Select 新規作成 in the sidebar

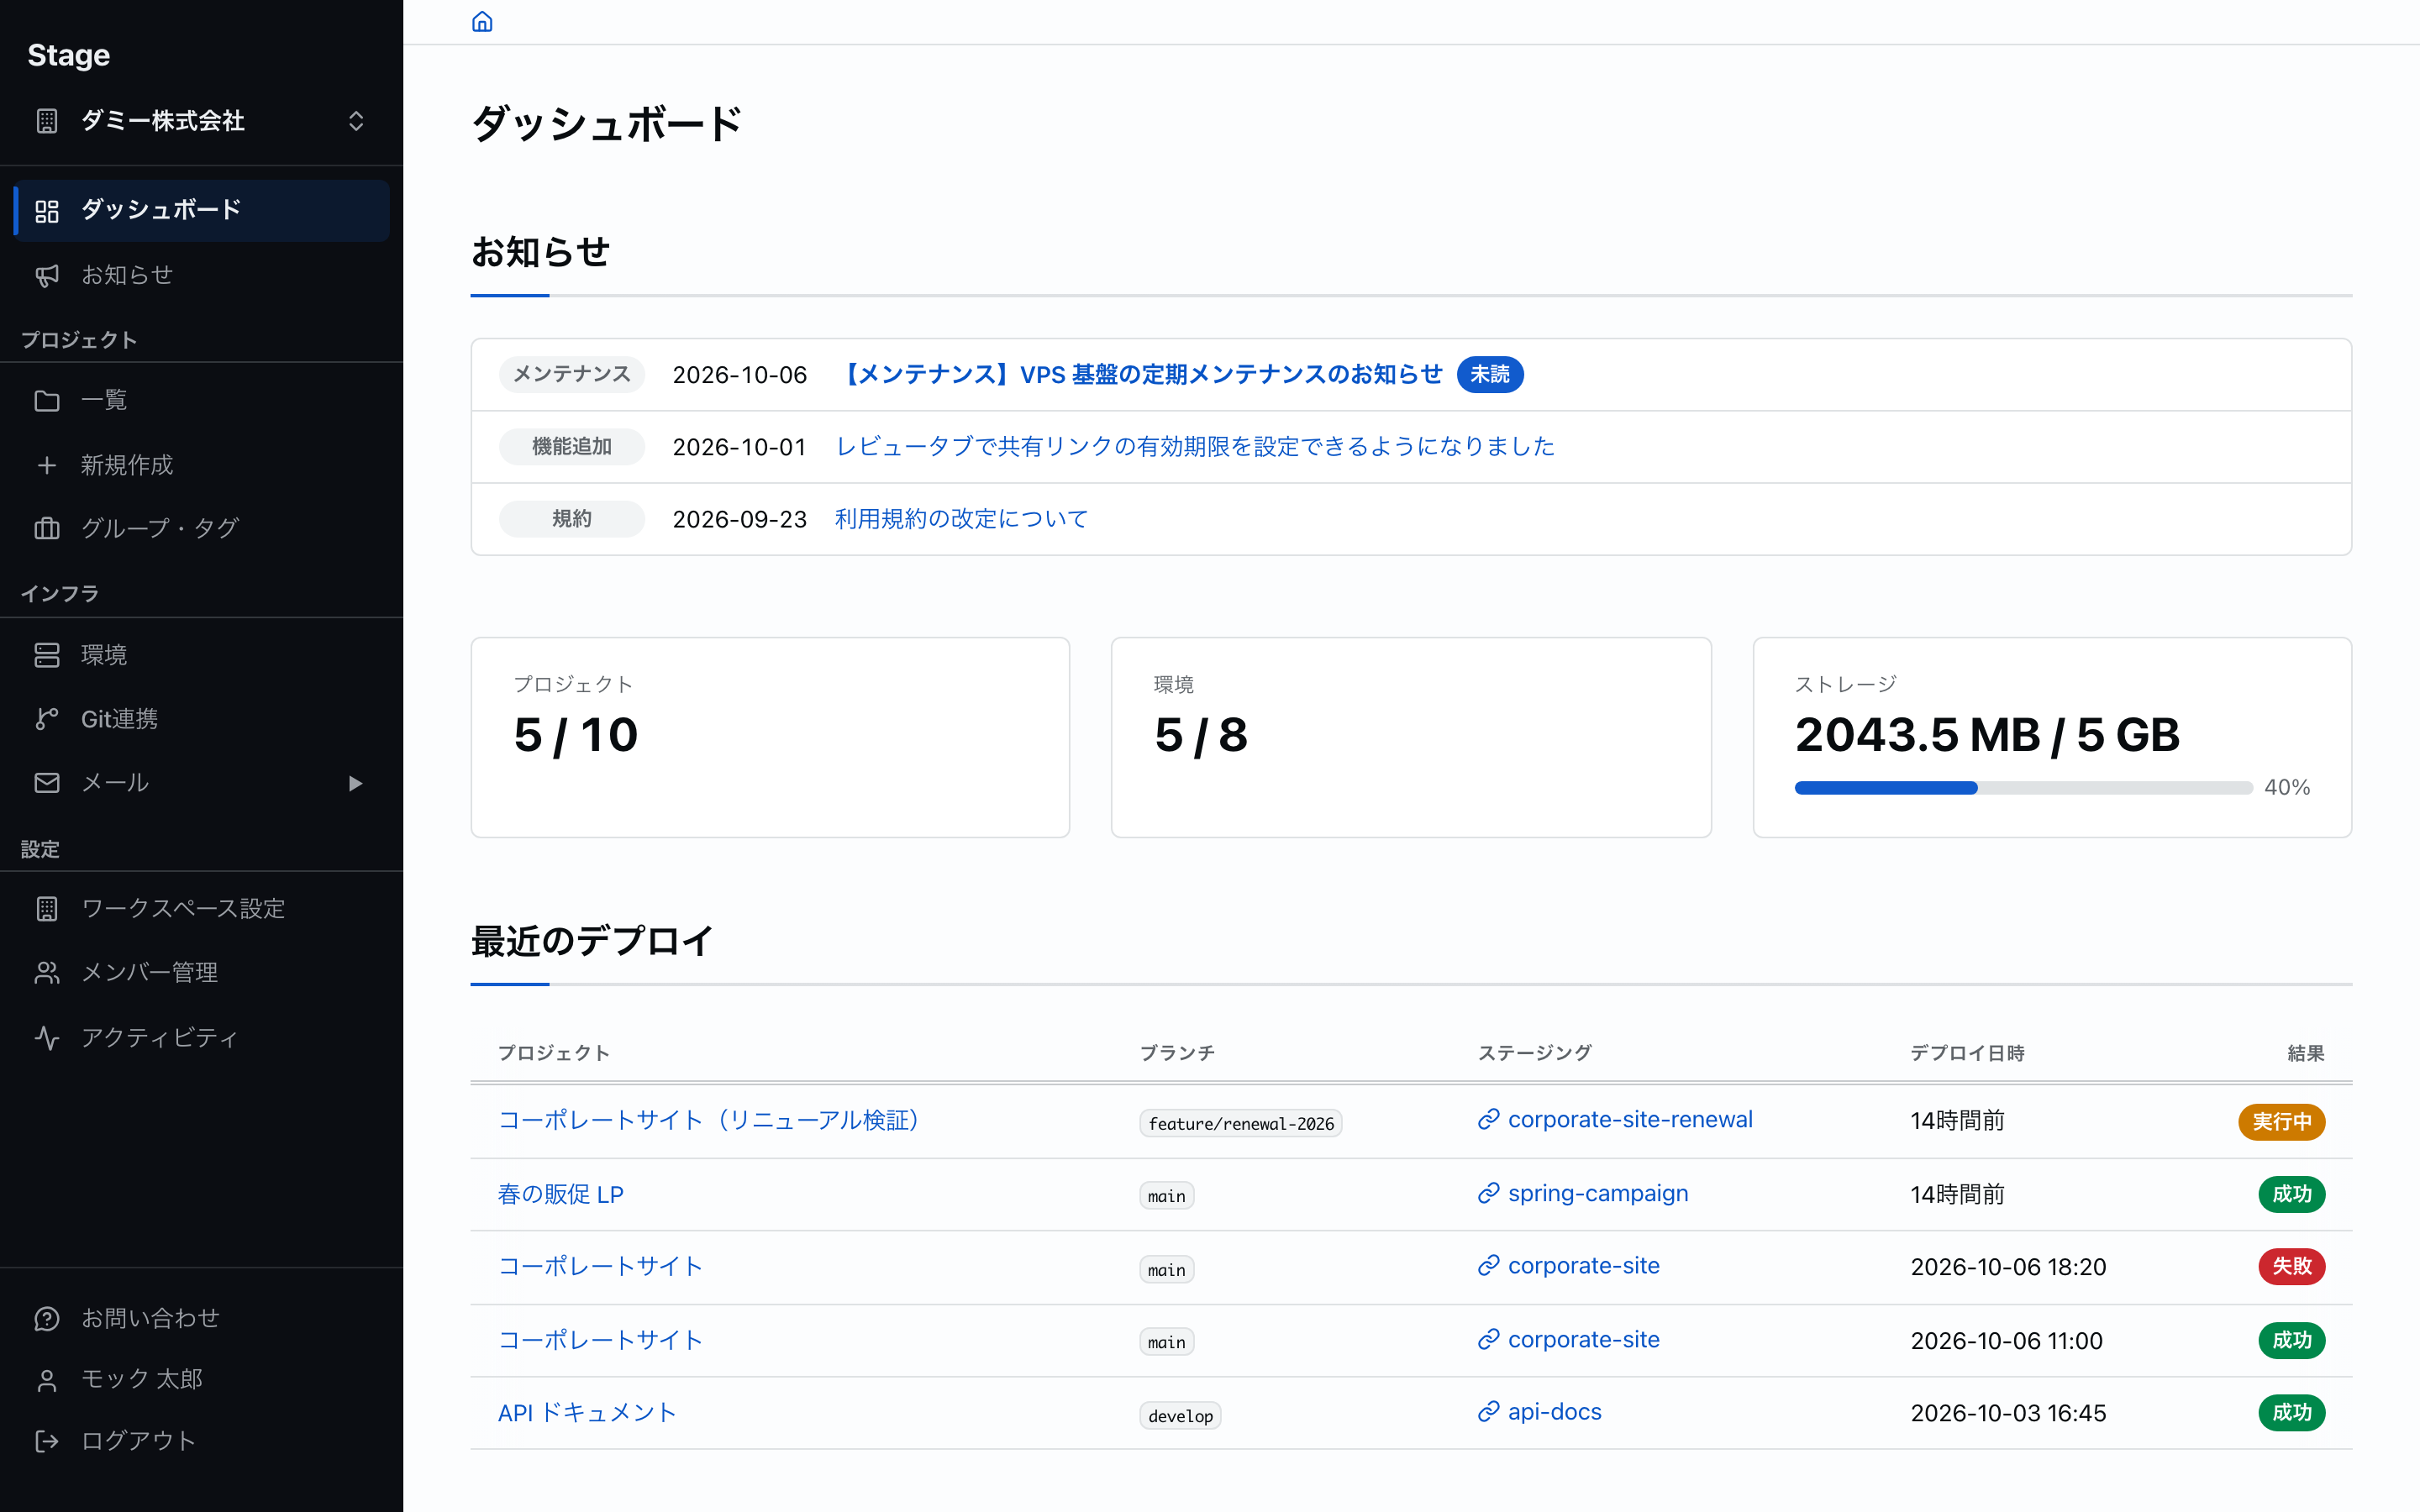point(201,465)
